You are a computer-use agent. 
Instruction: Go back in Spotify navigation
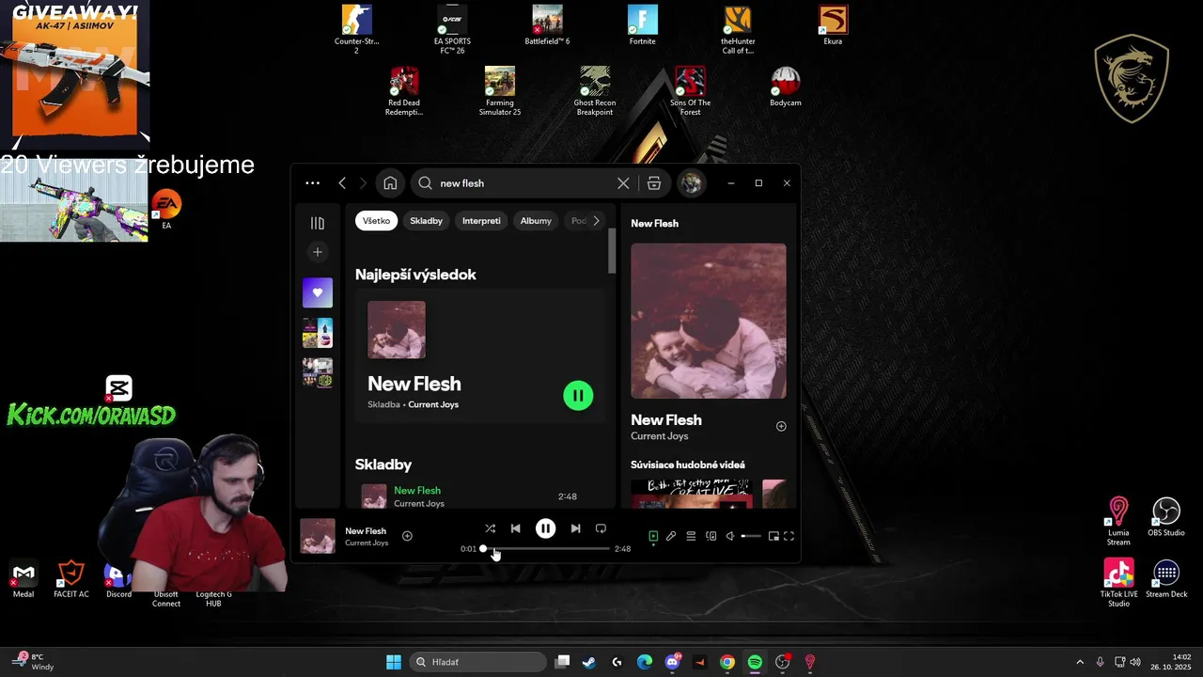pos(342,183)
